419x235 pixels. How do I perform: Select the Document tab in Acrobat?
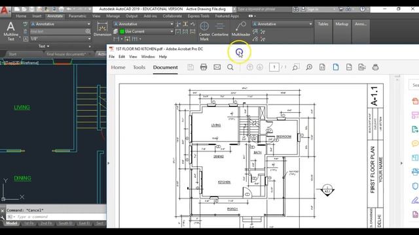coord(166,67)
